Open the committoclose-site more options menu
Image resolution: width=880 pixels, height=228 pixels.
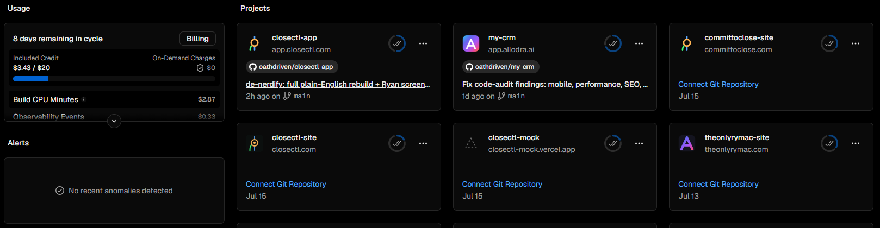(856, 43)
